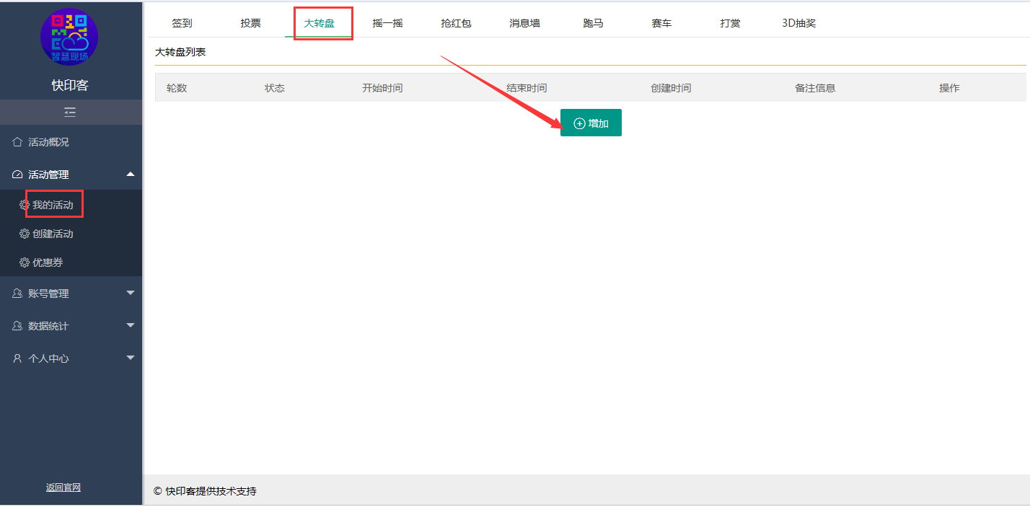1030x507 pixels.
Task: Click the person icon beside 个人中心
Action: point(17,358)
